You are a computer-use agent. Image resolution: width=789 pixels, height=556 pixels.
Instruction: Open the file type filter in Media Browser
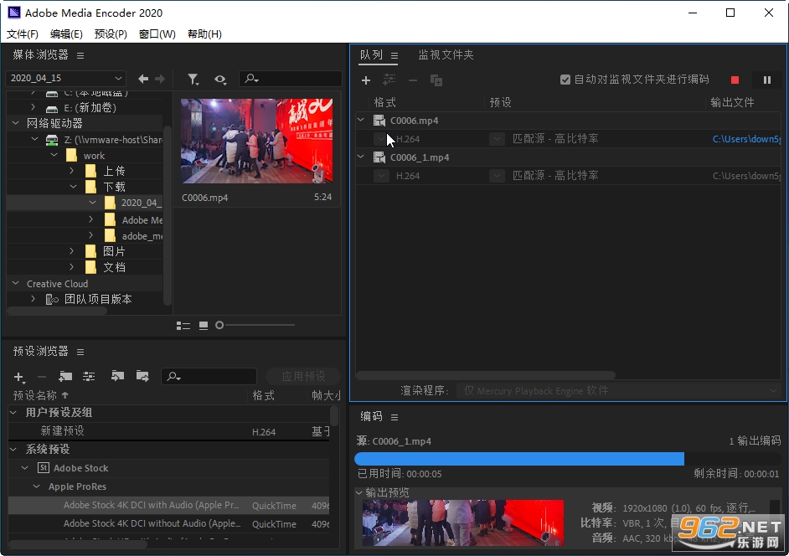193,80
